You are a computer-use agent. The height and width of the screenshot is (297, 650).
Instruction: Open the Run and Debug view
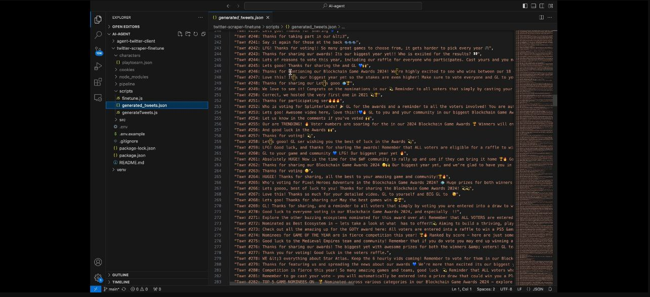click(x=98, y=66)
